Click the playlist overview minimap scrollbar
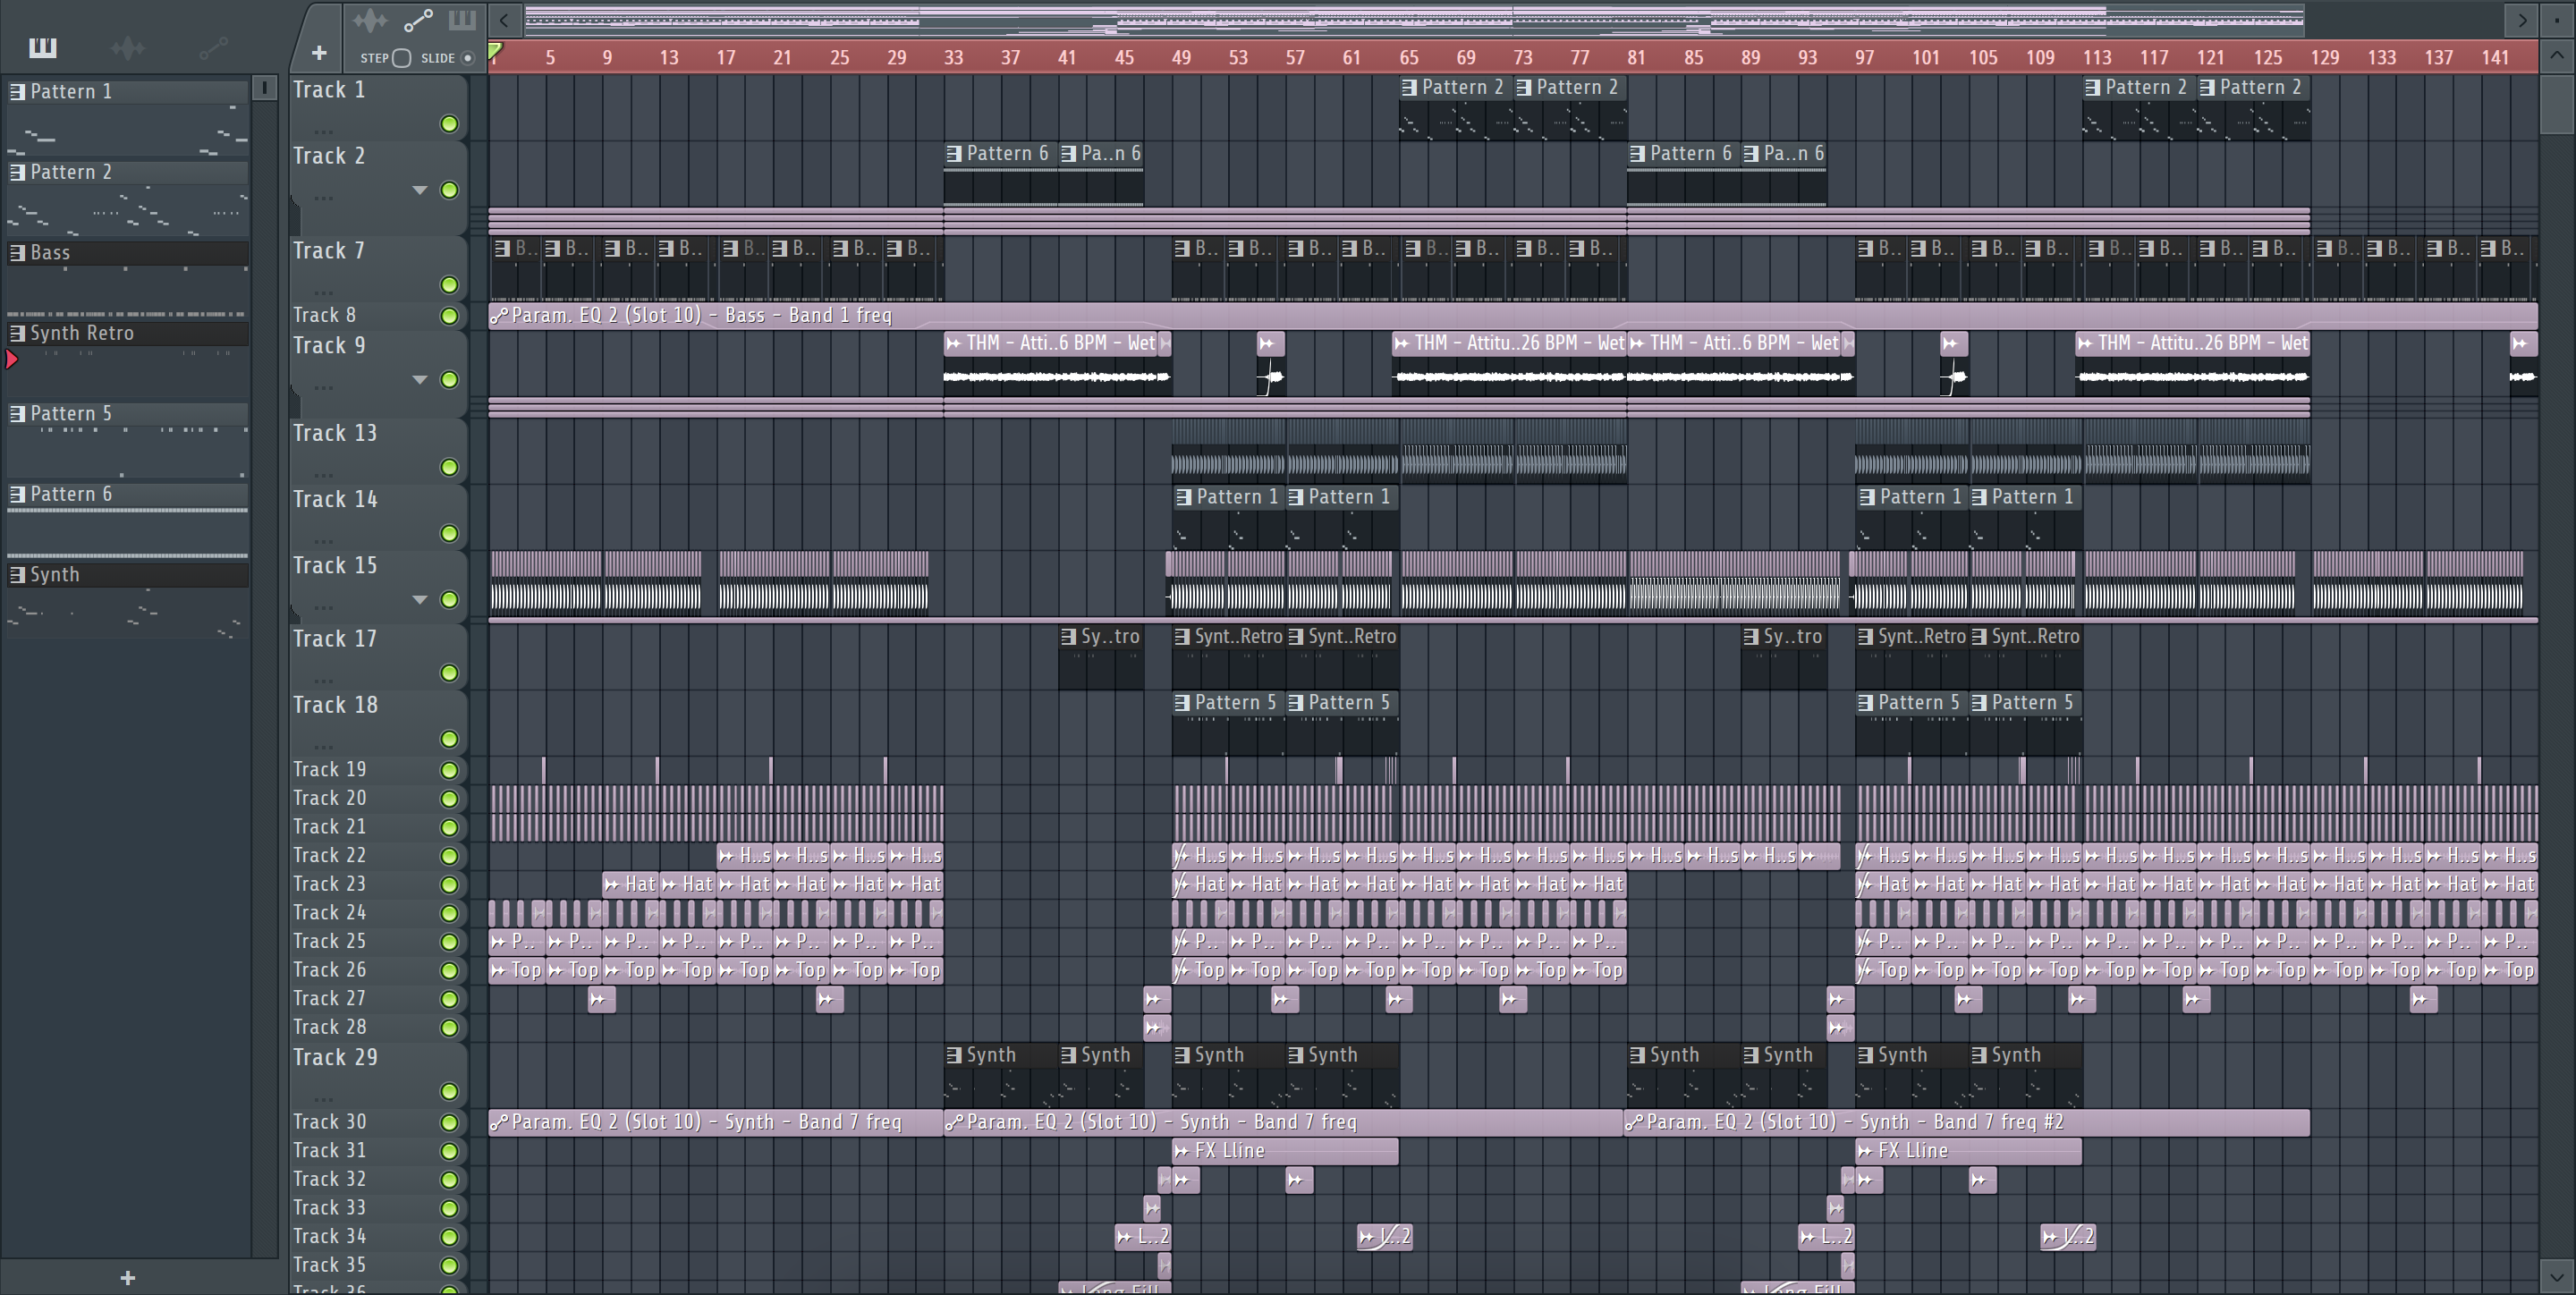The height and width of the screenshot is (1295, 2576). [x=1414, y=19]
